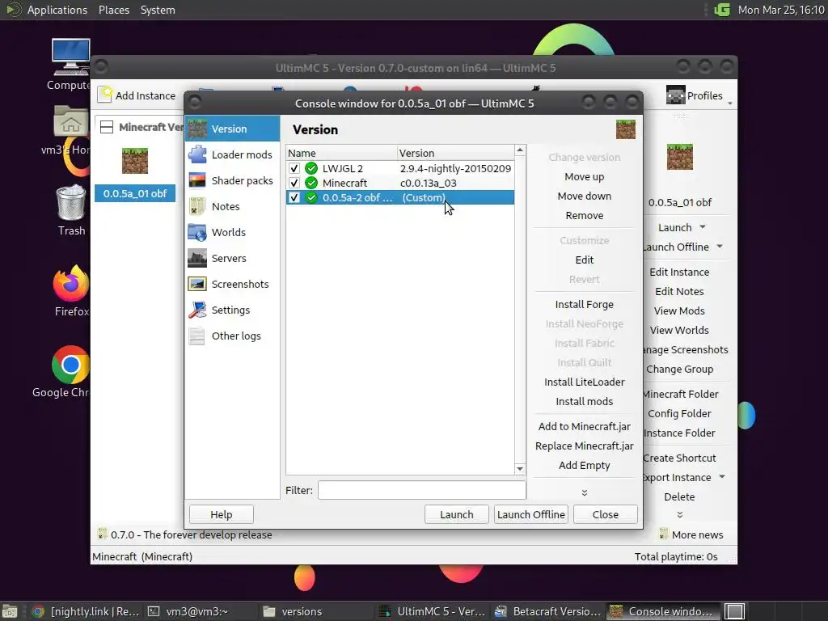Click Edit Instance in main window
This screenshot has width=828, height=621.
click(679, 272)
